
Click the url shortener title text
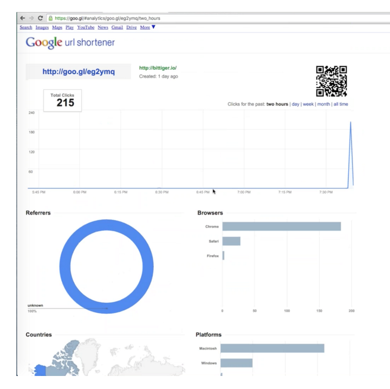(x=90, y=43)
